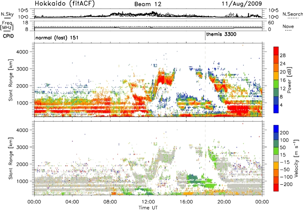Click the 'N.Sky' legend label
This screenshot has width=303, height=210.
[x=7, y=14]
